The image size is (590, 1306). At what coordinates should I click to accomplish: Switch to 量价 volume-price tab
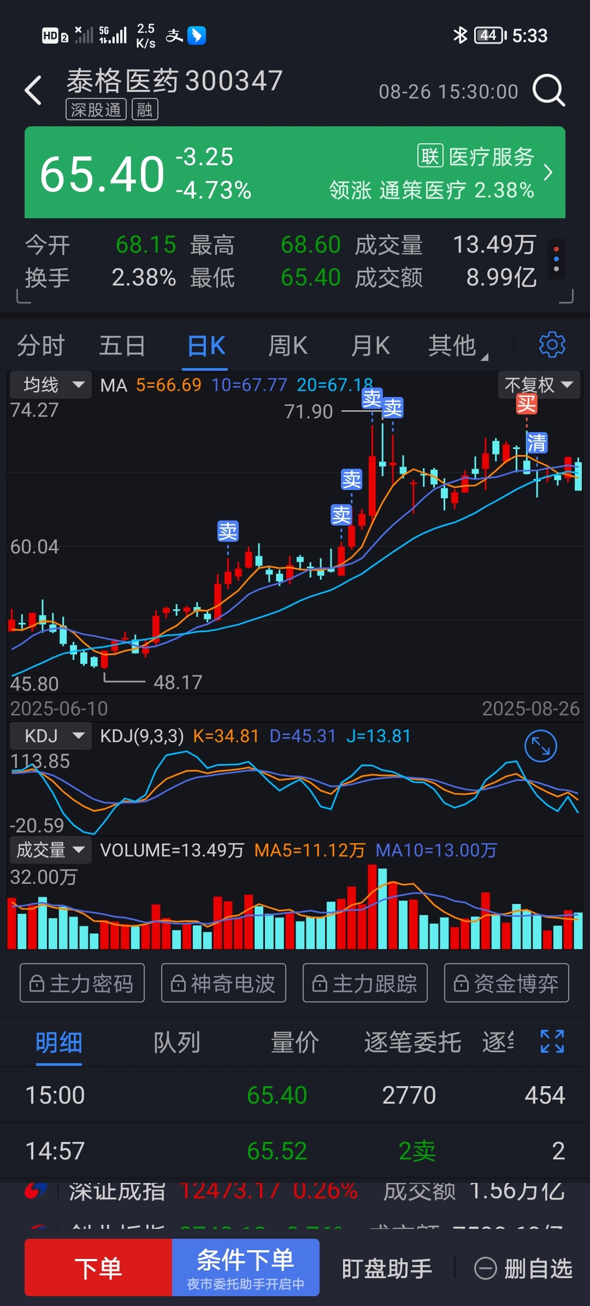[x=295, y=1042]
